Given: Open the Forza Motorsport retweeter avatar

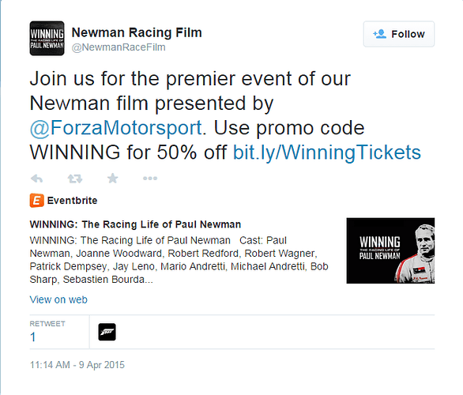Looking at the screenshot, I should pos(107,332).
